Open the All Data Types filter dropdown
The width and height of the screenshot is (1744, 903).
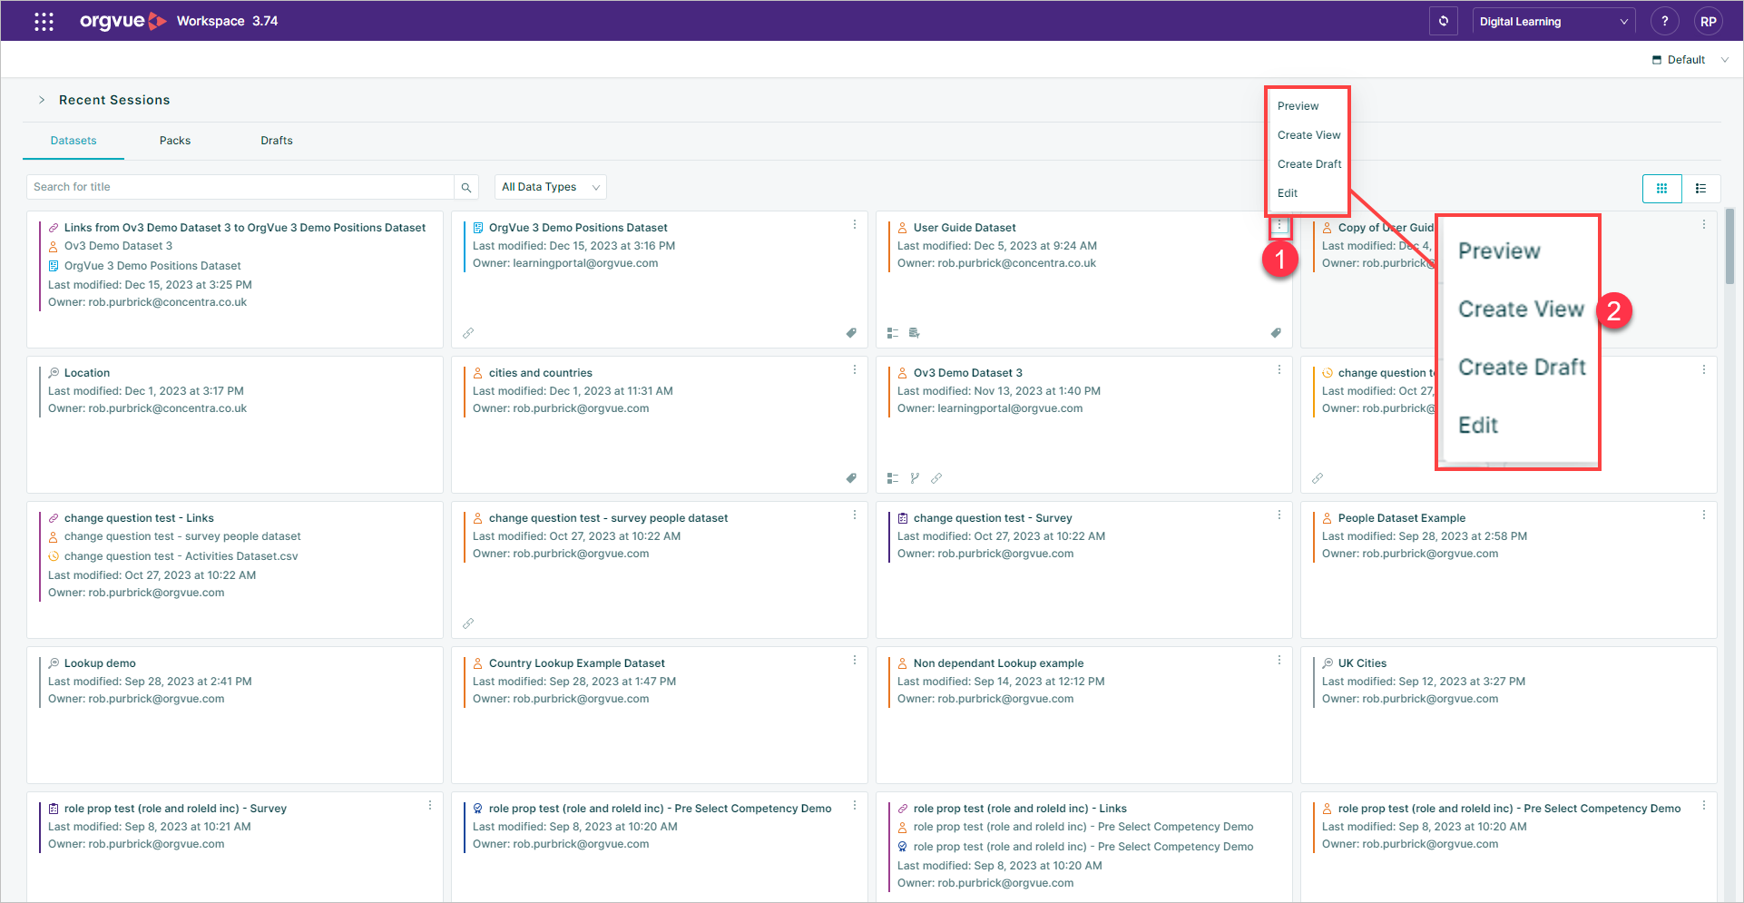coord(551,187)
